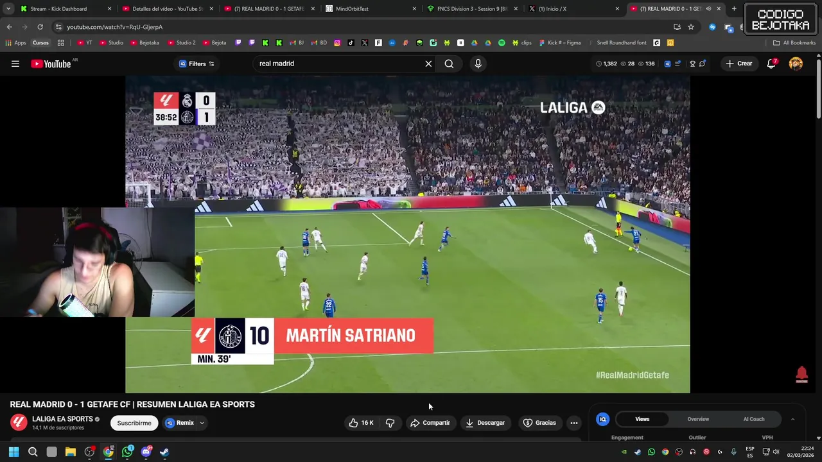Open the Apps bookmarks shortcut

(x=15, y=43)
